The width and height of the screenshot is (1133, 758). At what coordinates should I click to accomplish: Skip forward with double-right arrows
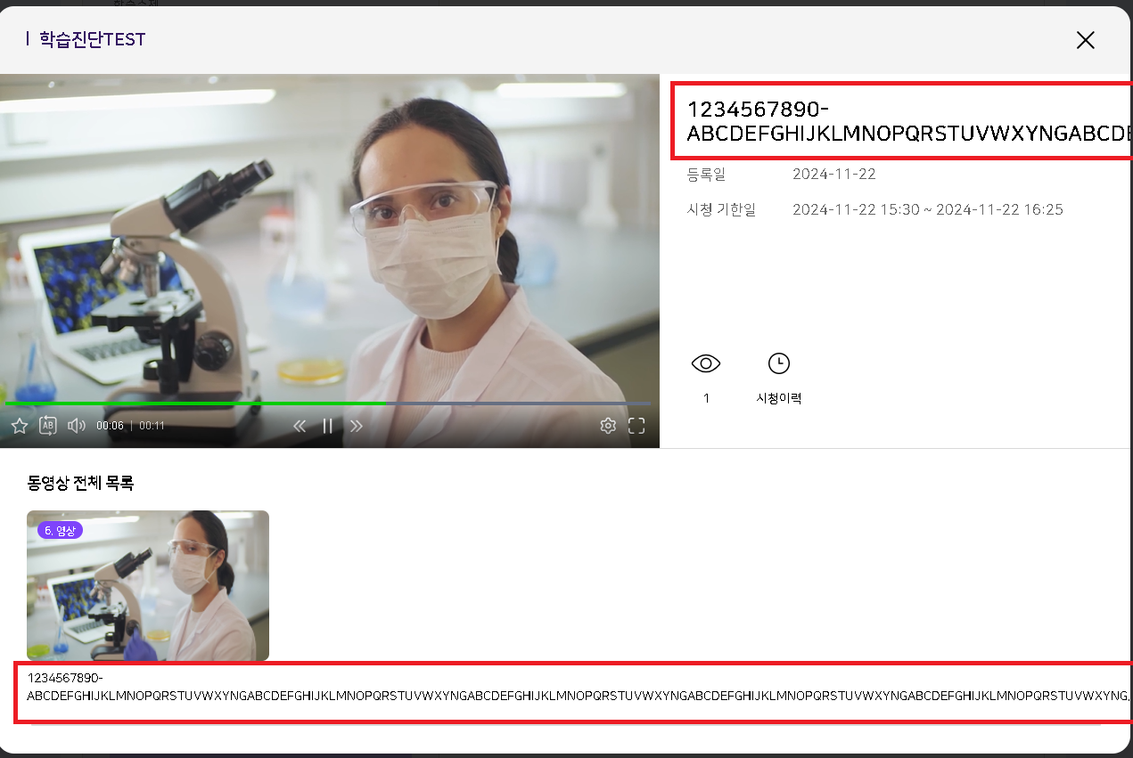point(357,426)
